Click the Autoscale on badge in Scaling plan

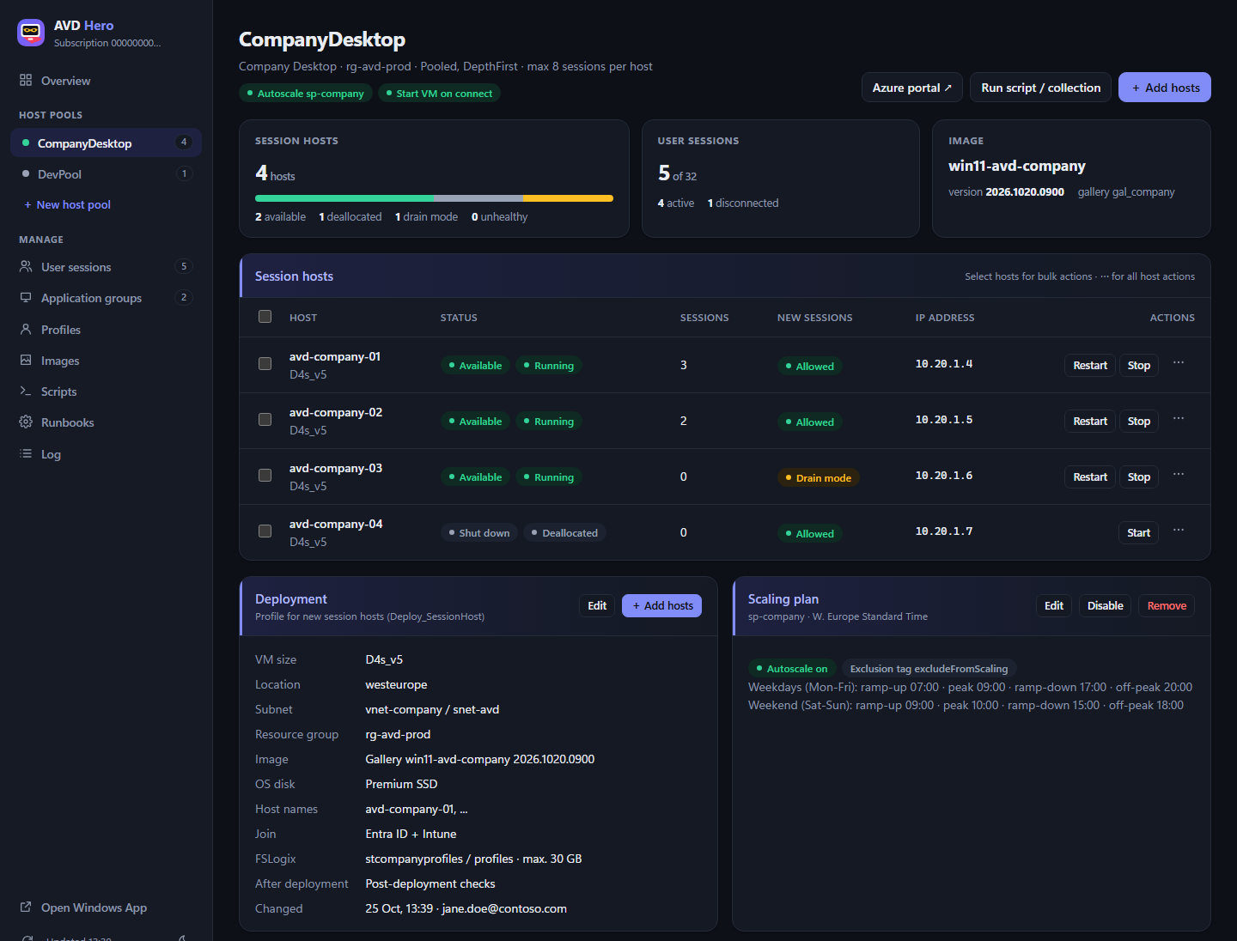792,668
